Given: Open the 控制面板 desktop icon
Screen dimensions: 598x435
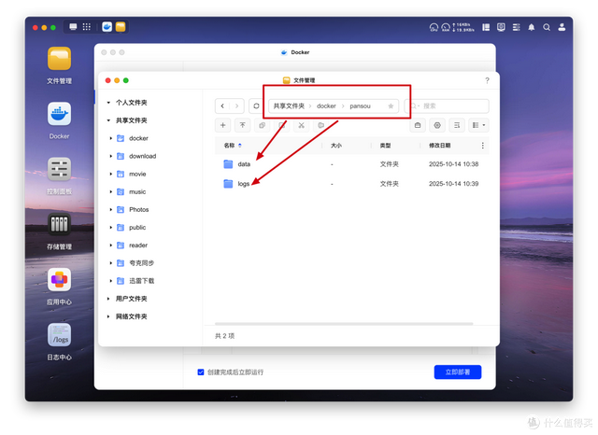Looking at the screenshot, I should click(59, 169).
